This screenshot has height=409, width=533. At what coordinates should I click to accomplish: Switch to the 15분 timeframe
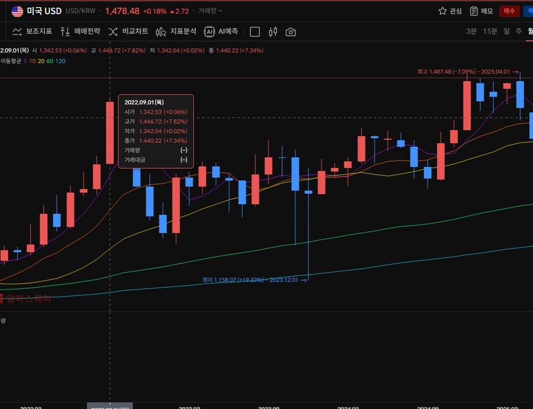490,31
